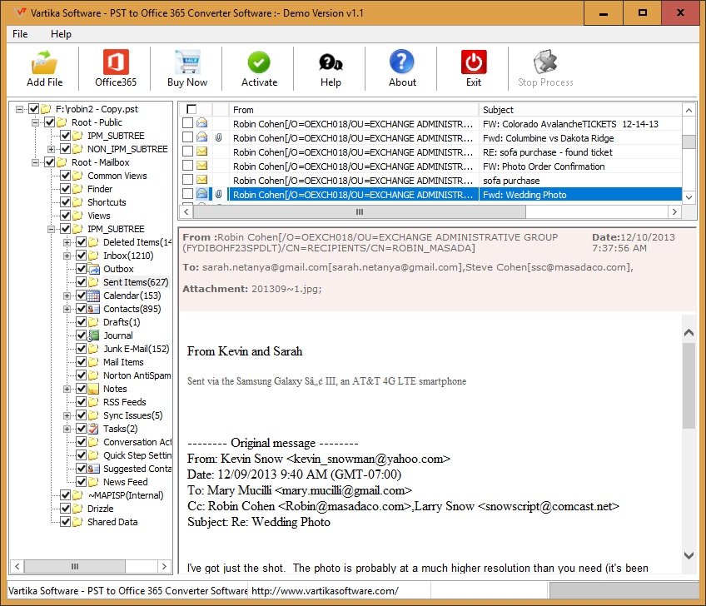Click the Suggested Contacts card icon

pyautogui.click(x=93, y=469)
